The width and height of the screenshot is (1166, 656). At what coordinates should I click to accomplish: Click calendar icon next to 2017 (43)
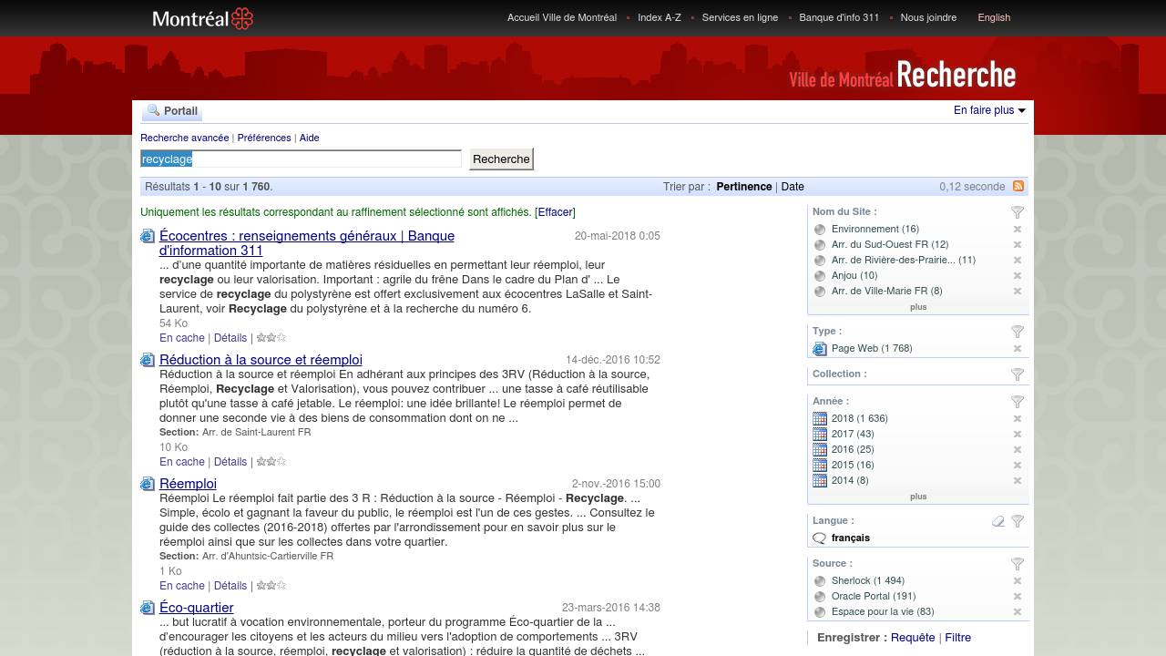click(820, 435)
